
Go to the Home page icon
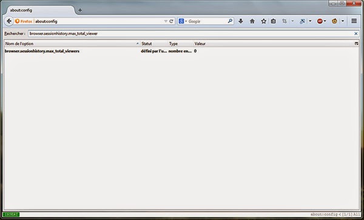click(252, 21)
